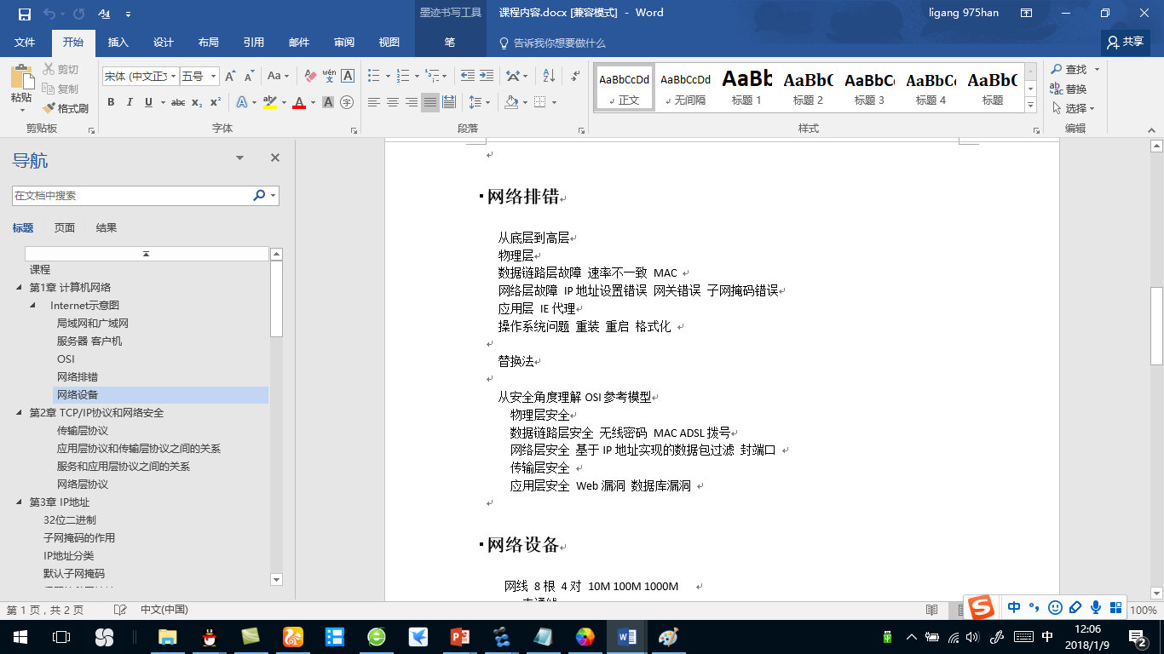Increase font size with the grow font icon
Image resolution: width=1164 pixels, height=654 pixels.
[230, 76]
